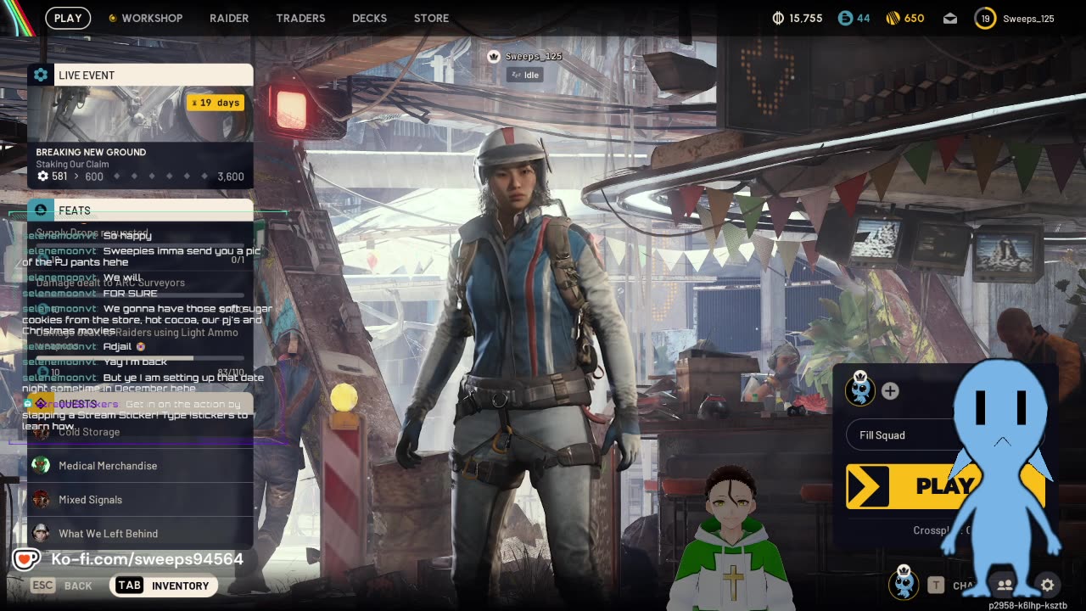The image size is (1086, 611).
Task: Click the Staking Our Claim subtitle
Action: pyautogui.click(x=72, y=165)
